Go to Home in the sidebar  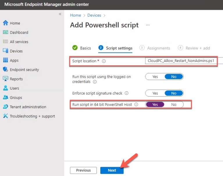pos(15,23)
